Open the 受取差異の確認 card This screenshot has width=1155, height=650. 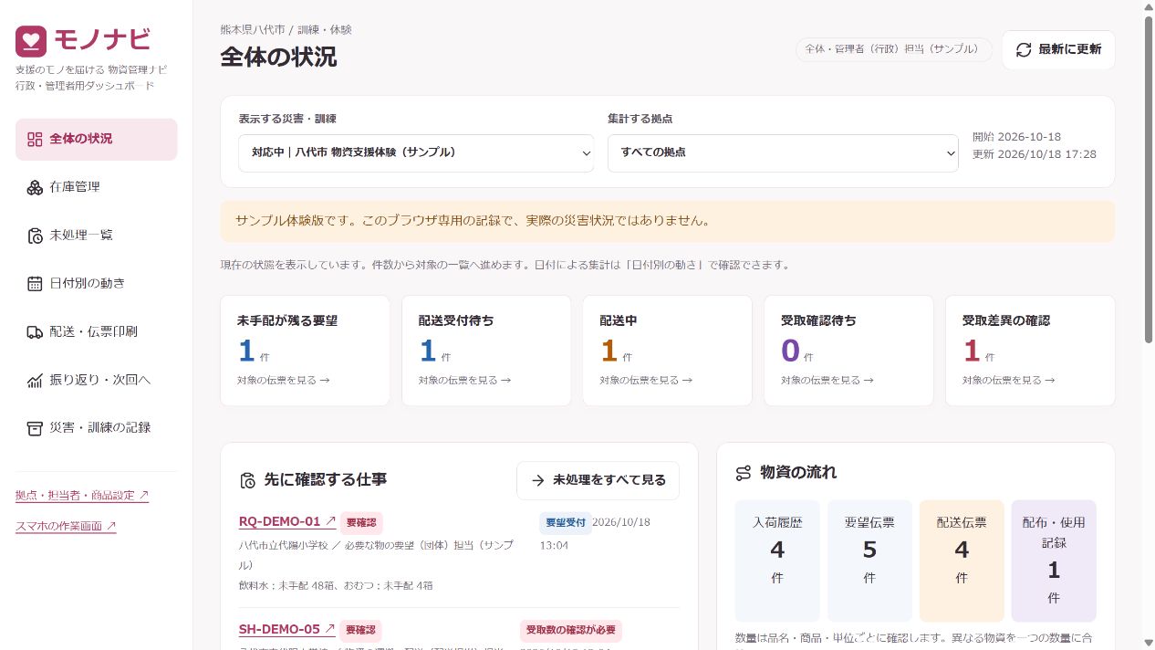pos(1030,351)
